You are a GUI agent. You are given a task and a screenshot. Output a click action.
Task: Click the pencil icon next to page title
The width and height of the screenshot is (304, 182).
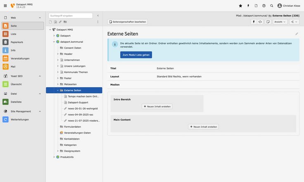tap(296, 34)
